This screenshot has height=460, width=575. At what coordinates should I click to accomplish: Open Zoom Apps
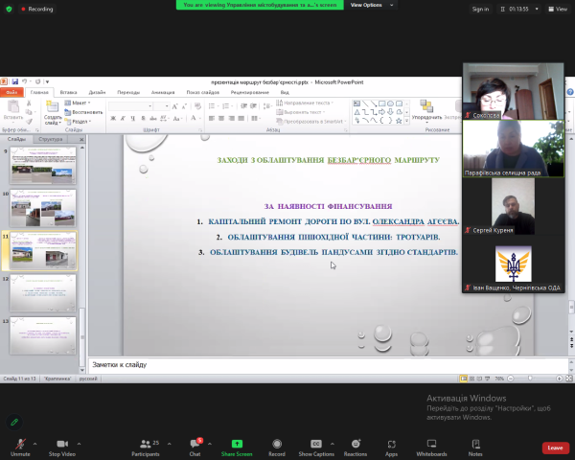point(391,445)
